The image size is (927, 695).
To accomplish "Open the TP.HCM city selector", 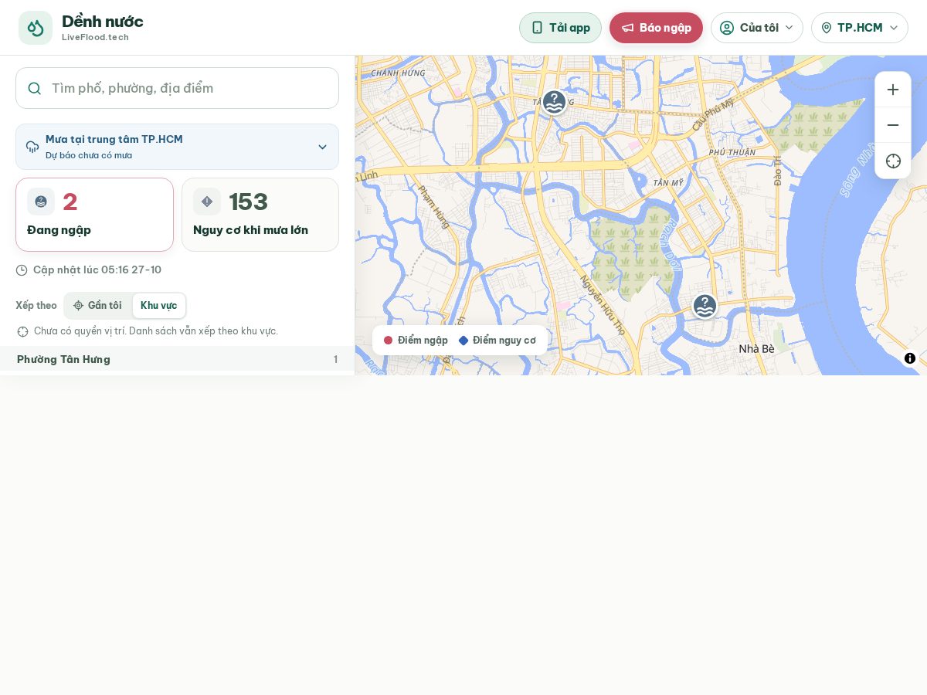I will coord(860,28).
